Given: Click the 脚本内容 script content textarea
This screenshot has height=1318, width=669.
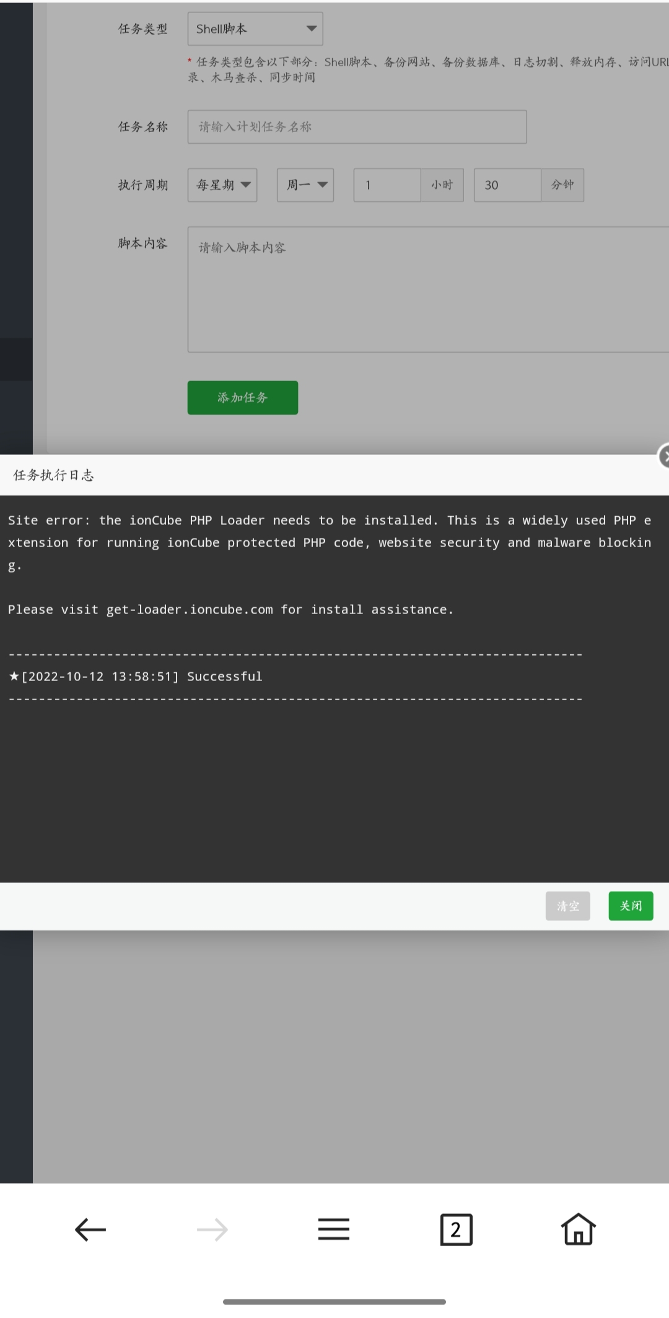Looking at the screenshot, I should click(x=428, y=289).
